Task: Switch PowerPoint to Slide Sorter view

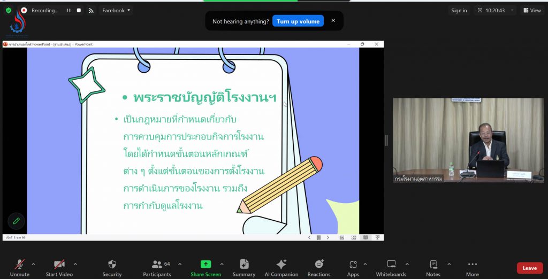Action: point(354,237)
